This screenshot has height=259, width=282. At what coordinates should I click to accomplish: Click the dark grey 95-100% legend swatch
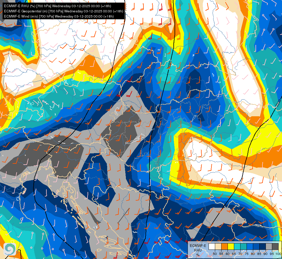[275, 246]
